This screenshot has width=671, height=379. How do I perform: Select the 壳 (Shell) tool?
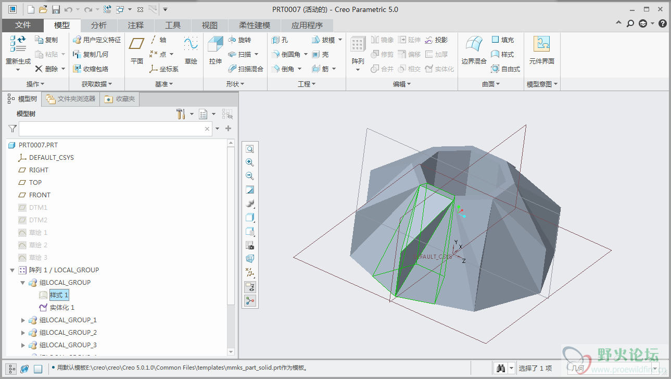coord(320,54)
